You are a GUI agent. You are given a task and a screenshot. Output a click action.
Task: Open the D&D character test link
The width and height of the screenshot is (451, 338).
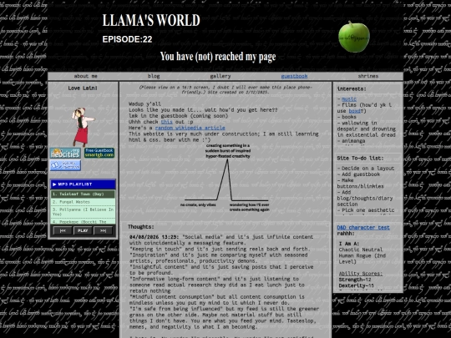click(363, 228)
